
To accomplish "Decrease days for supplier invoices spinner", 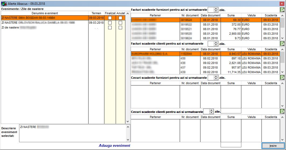I will [216, 11].
